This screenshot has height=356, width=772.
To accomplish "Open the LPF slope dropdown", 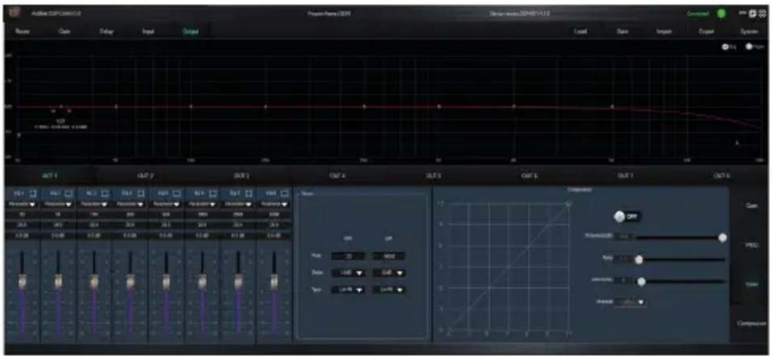I will [388, 274].
